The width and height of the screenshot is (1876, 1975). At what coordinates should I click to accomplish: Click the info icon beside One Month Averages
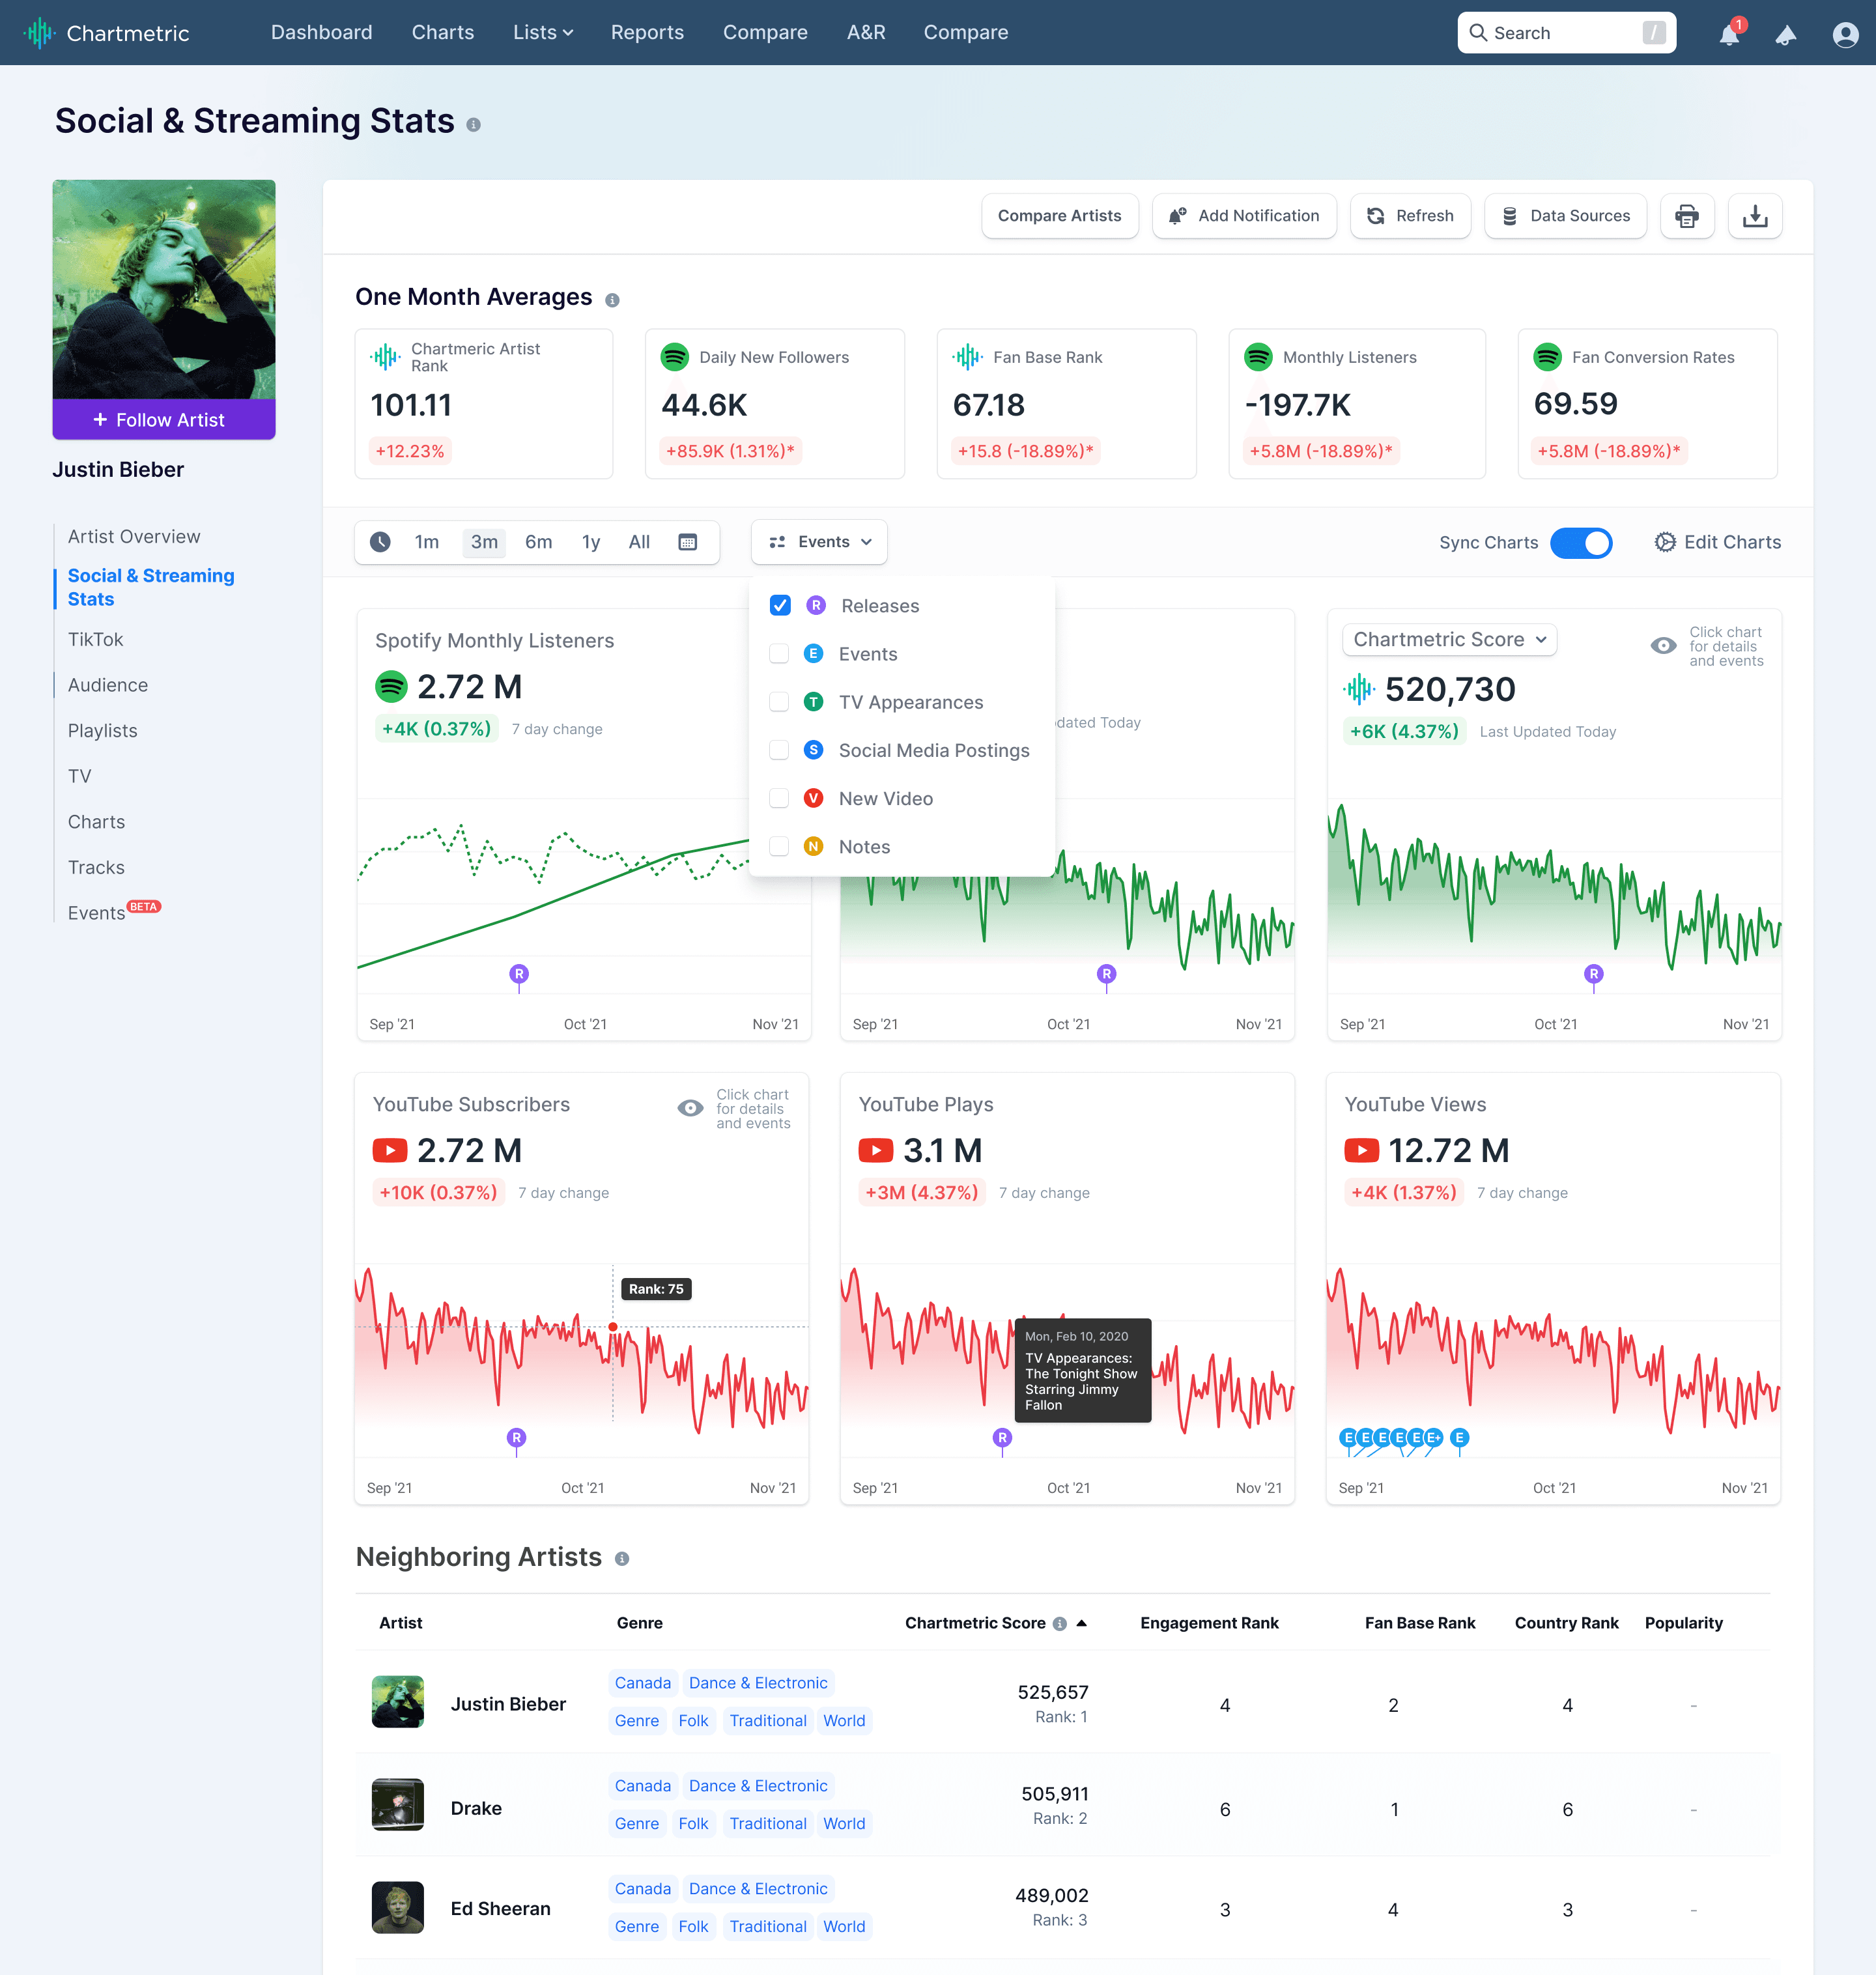pos(612,300)
